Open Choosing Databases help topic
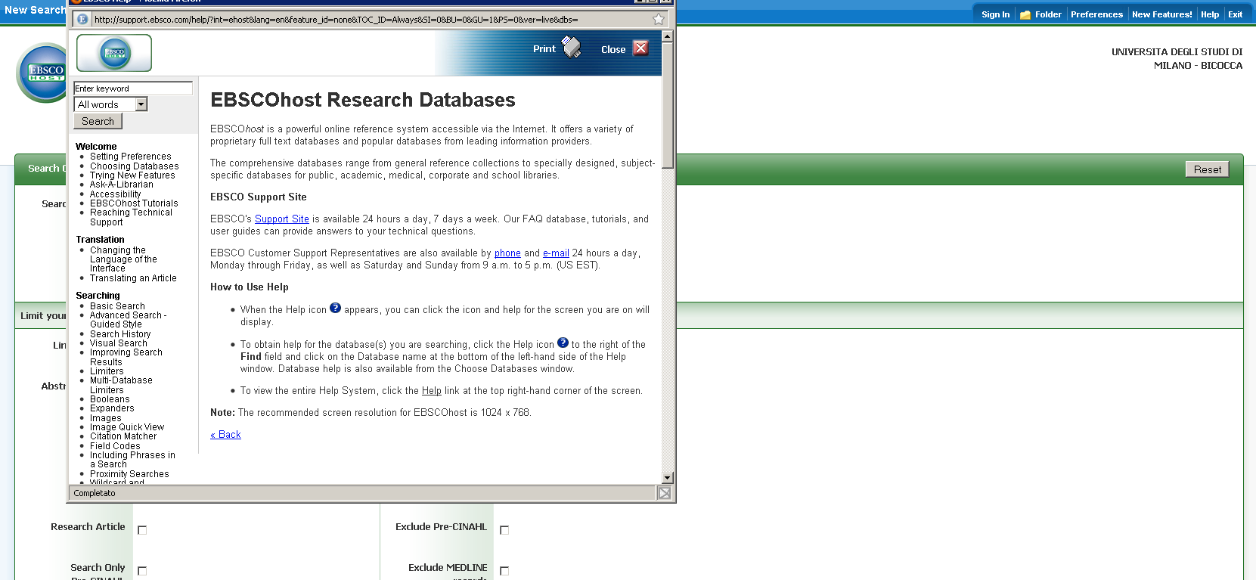 [x=135, y=166]
